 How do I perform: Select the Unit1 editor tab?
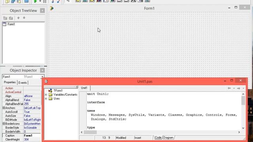(84, 88)
